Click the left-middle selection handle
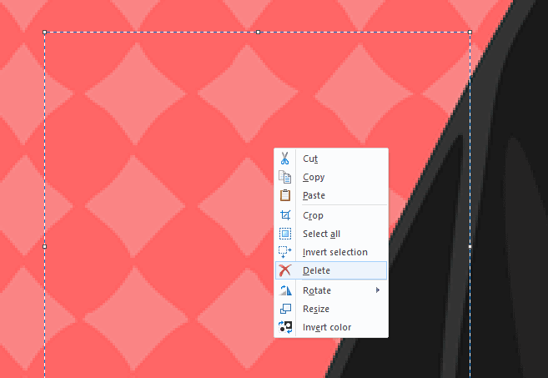The height and width of the screenshot is (378, 548). click(x=45, y=246)
